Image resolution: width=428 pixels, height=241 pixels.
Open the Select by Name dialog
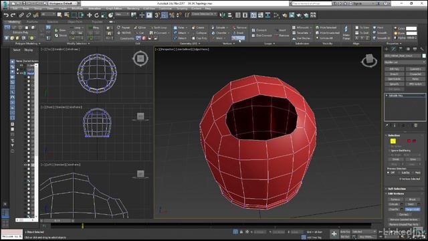pyautogui.click(x=67, y=15)
